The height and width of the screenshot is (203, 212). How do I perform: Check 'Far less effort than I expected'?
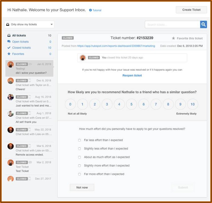click(79, 140)
